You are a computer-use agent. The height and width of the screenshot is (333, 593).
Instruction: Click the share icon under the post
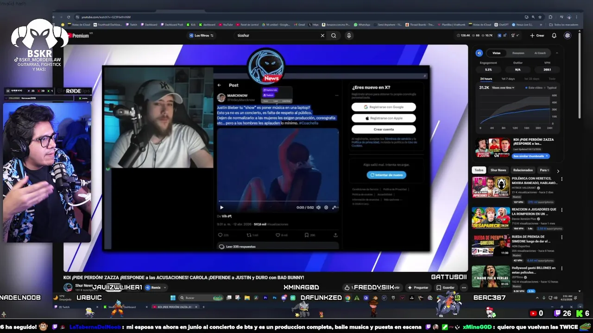335,235
